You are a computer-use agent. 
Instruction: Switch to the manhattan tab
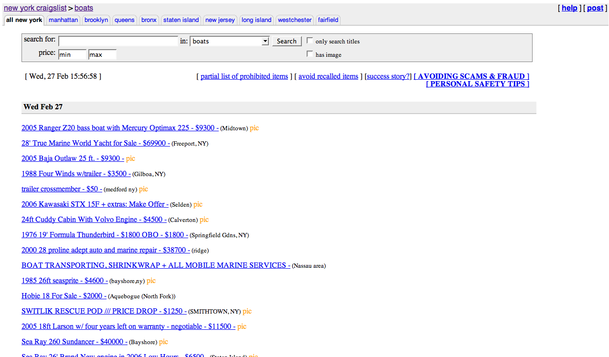point(63,20)
